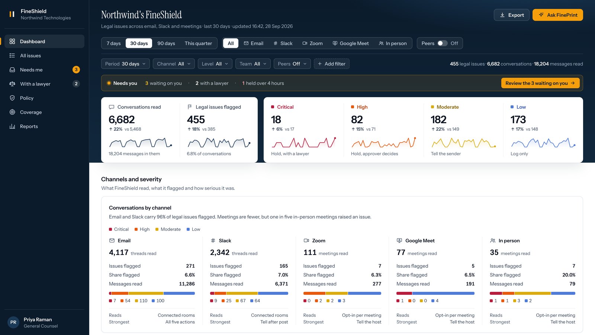Click the Coverage target icon

12,112
